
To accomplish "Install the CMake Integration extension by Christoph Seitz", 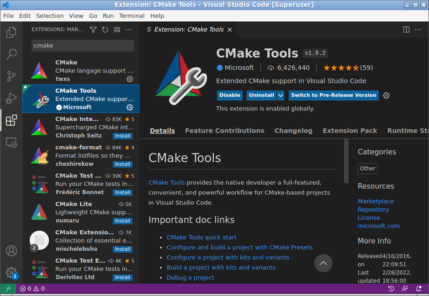I will [x=122, y=136].
